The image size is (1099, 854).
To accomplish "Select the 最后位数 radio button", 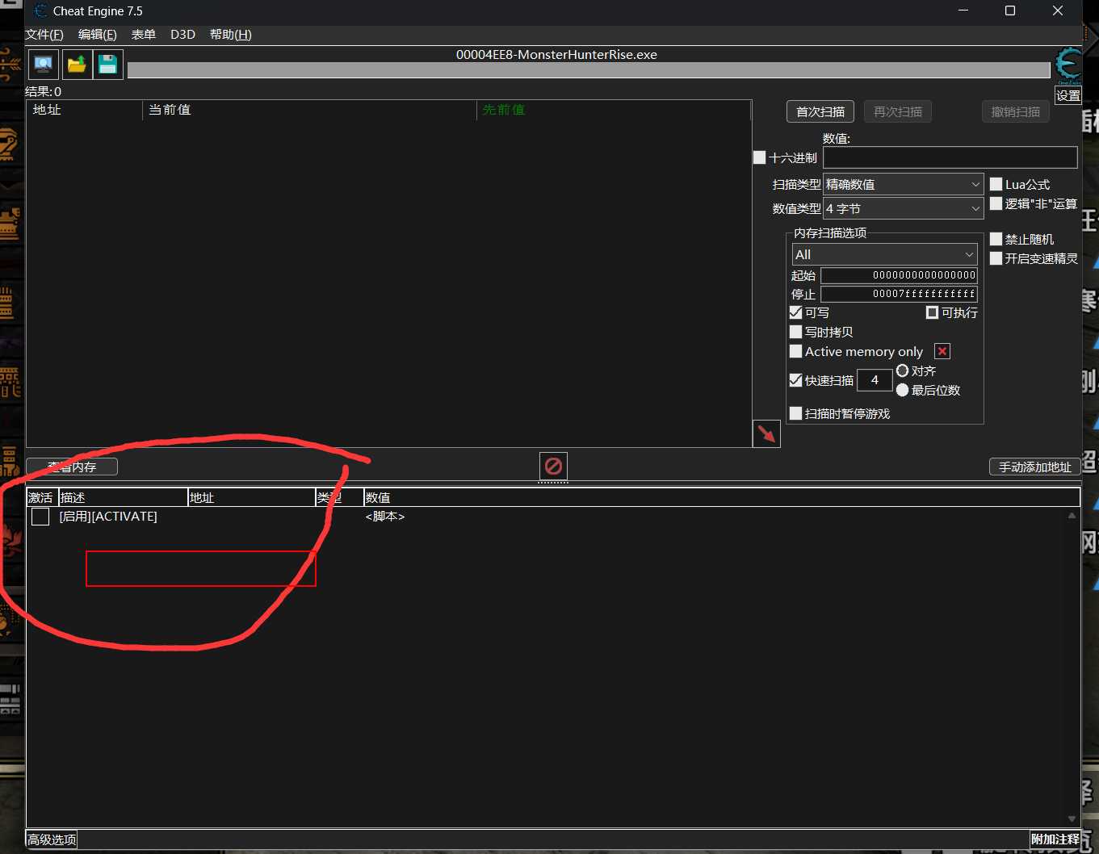I will click(x=902, y=390).
